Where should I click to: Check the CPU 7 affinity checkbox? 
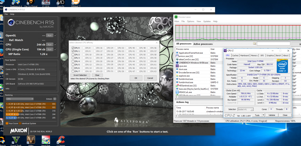(x=73, y=71)
